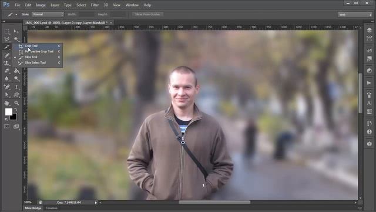Open the Adjustments panel icon
This screenshot has width=376, height=212.
[x=369, y=71]
